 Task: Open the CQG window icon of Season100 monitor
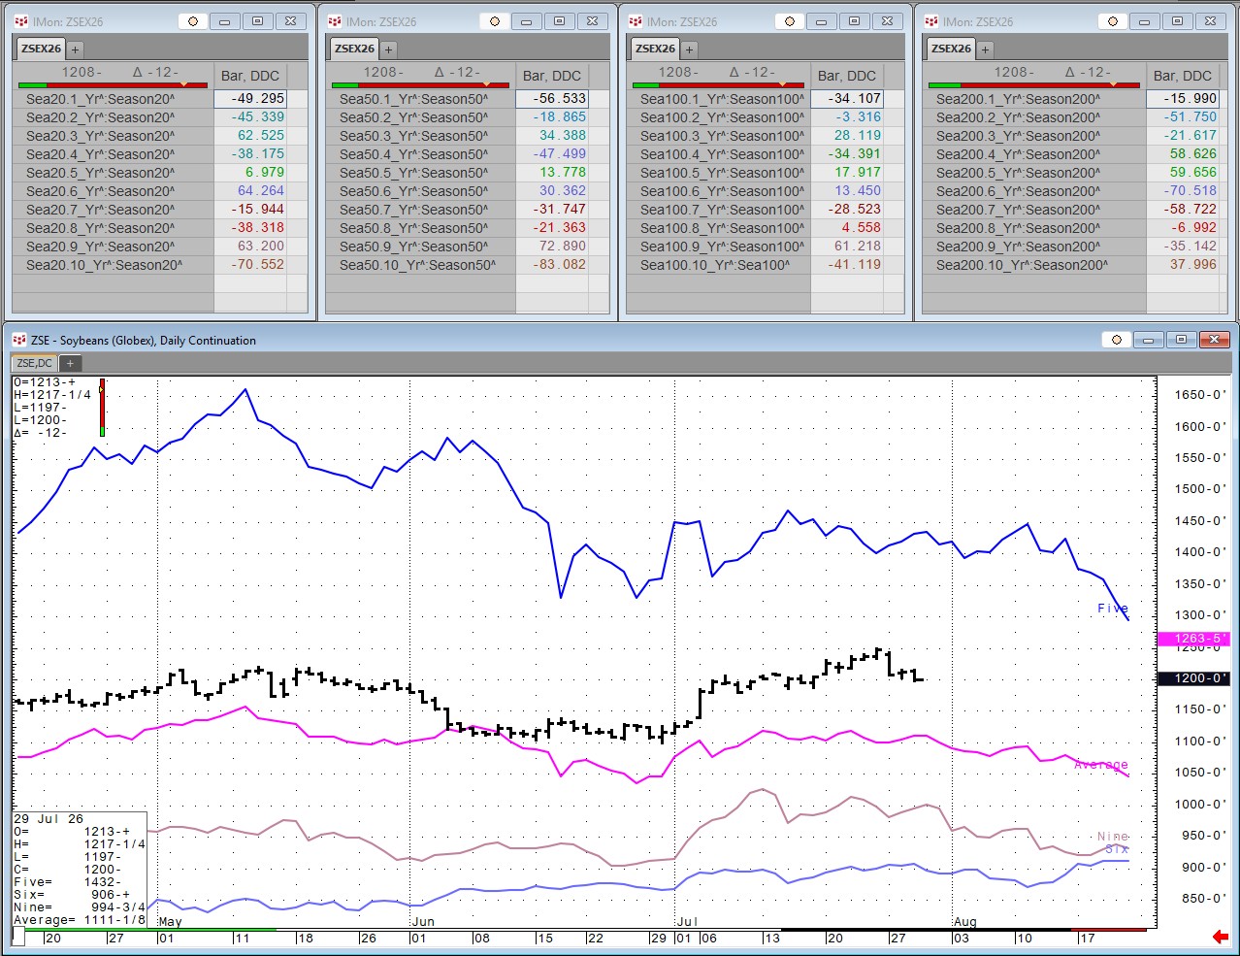636,21
